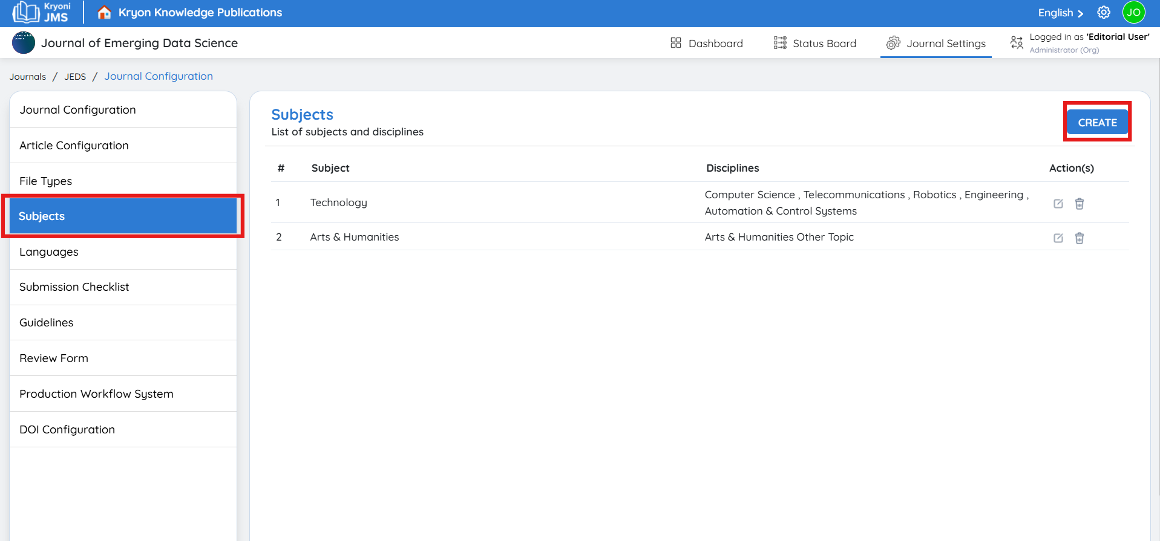
Task: Open the Dashboard tab
Action: click(706, 44)
